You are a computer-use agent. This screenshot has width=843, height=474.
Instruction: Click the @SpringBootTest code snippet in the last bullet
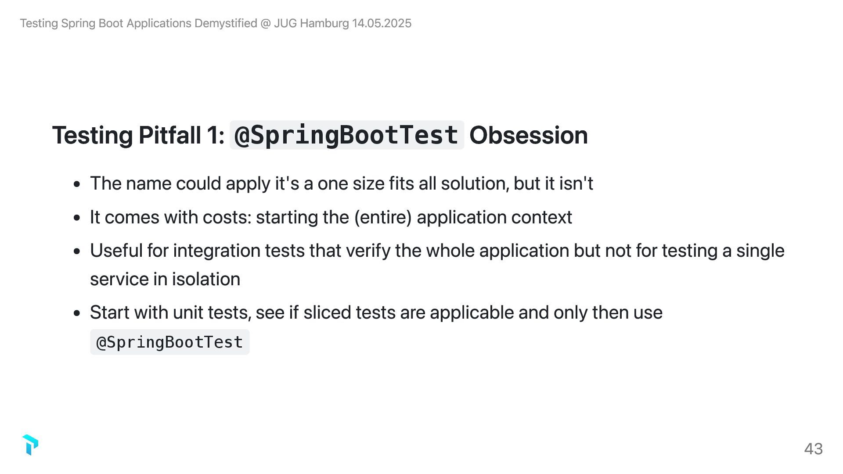tap(169, 342)
